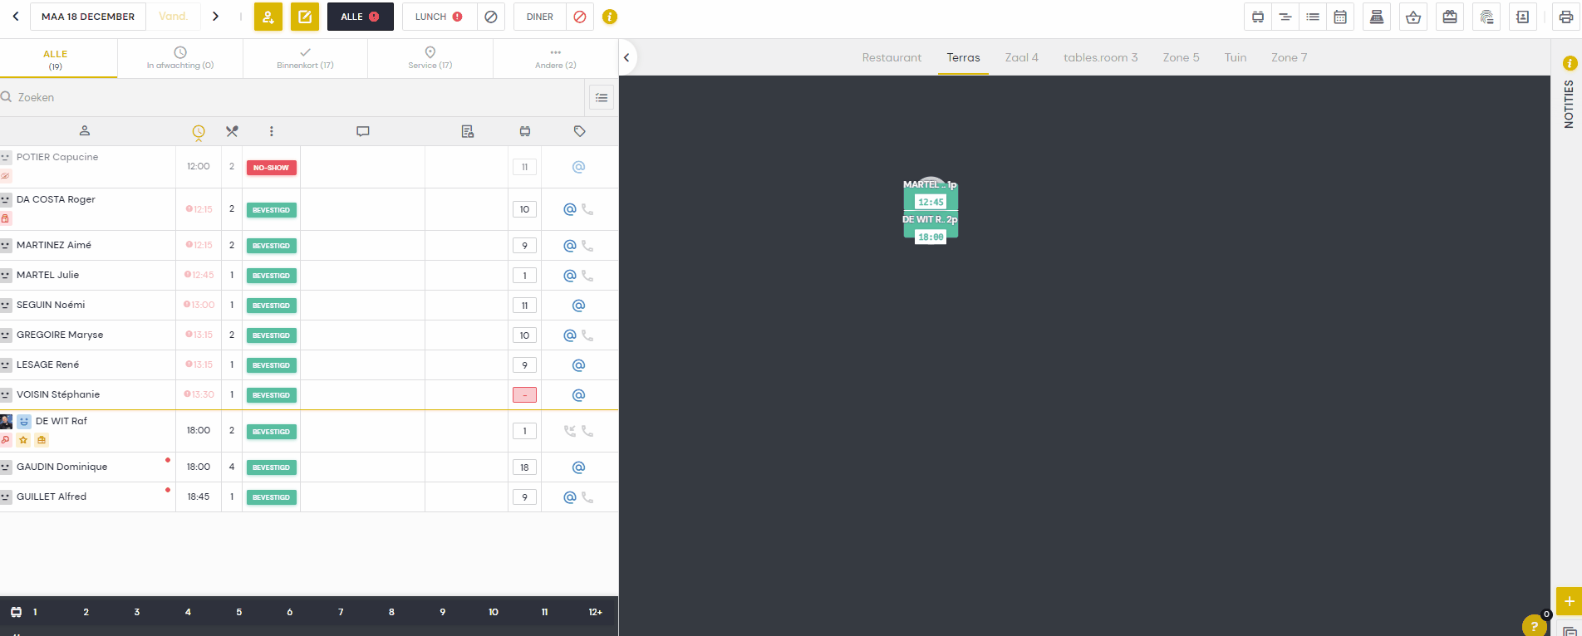The height and width of the screenshot is (636, 1582).
Task: Switch to timeline view icon
Action: [1285, 17]
